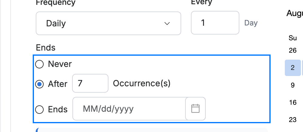Viewport: 303px width, 132px height.
Task: Select the After occurrences radio button
Action: tap(39, 84)
